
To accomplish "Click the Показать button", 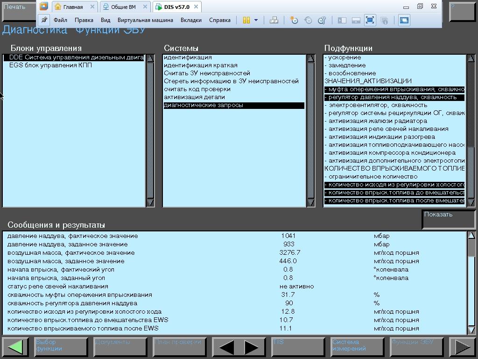I will [449, 219].
